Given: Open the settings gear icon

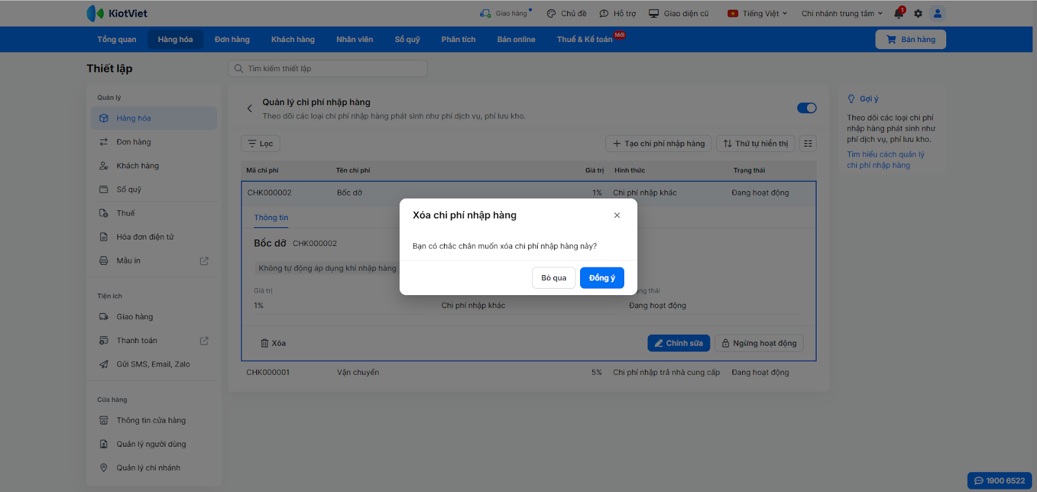Looking at the screenshot, I should point(918,13).
